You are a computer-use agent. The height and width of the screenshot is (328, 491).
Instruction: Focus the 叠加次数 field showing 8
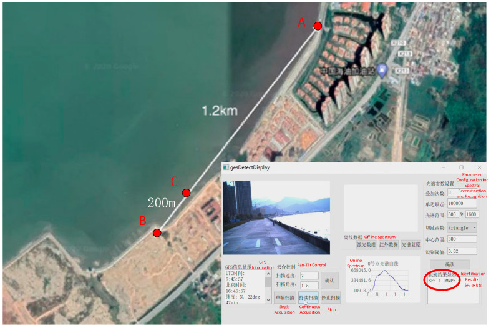[462, 192]
